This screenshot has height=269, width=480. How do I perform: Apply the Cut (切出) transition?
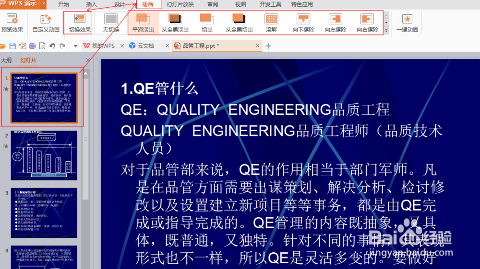[207, 22]
